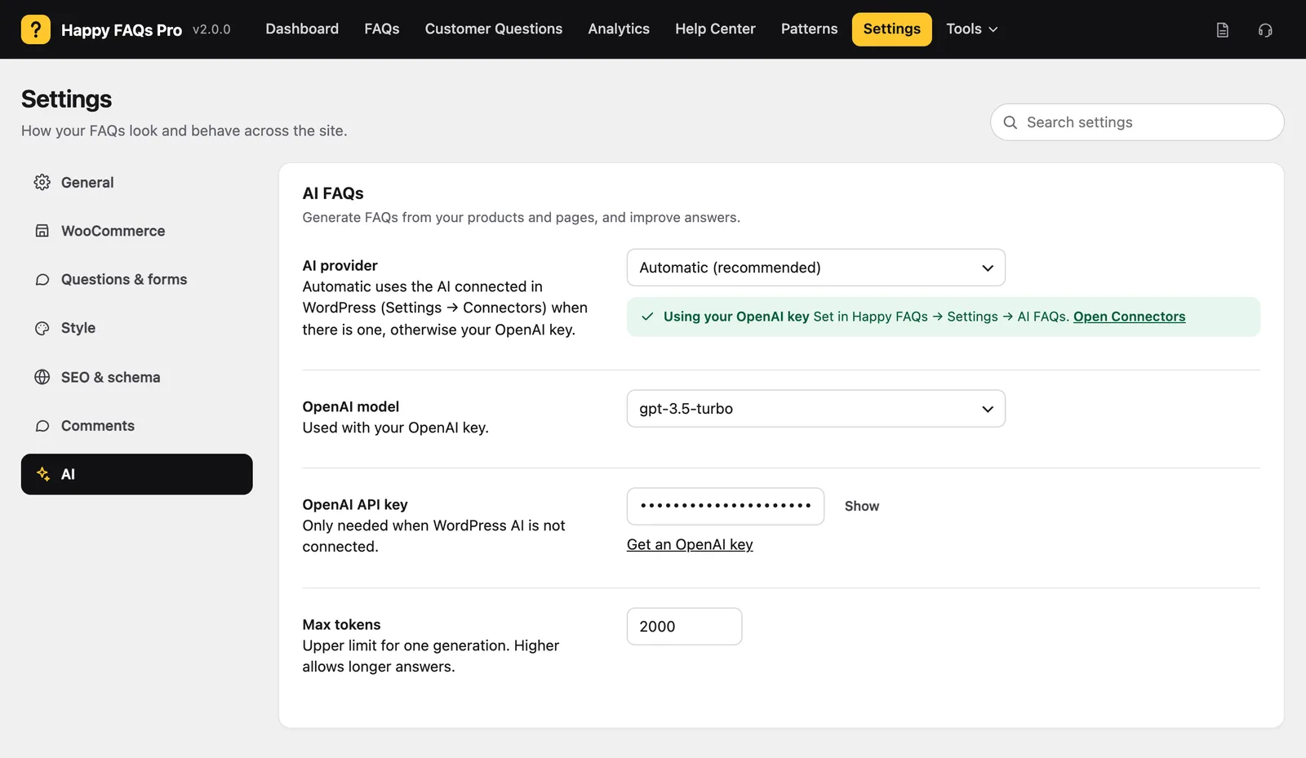Image resolution: width=1306 pixels, height=758 pixels.
Task: Click the support headset icon
Action: 1265,30
